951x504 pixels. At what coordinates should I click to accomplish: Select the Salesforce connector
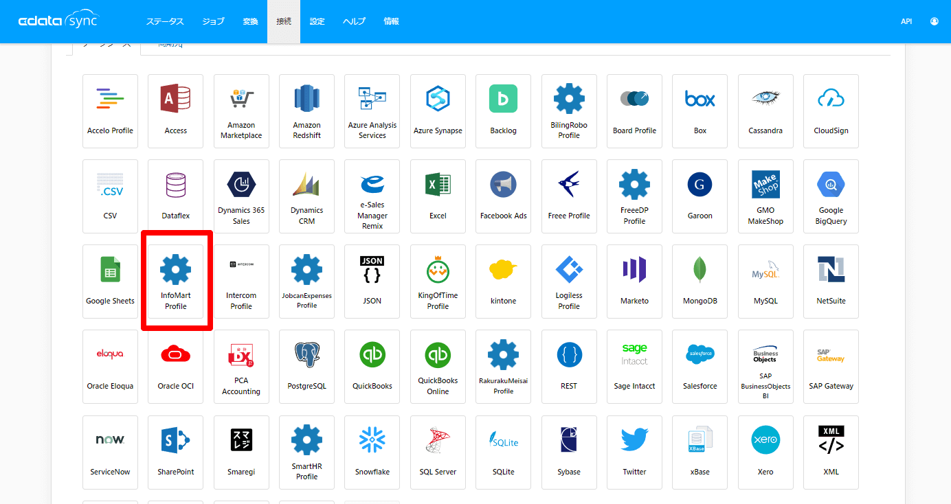(700, 367)
